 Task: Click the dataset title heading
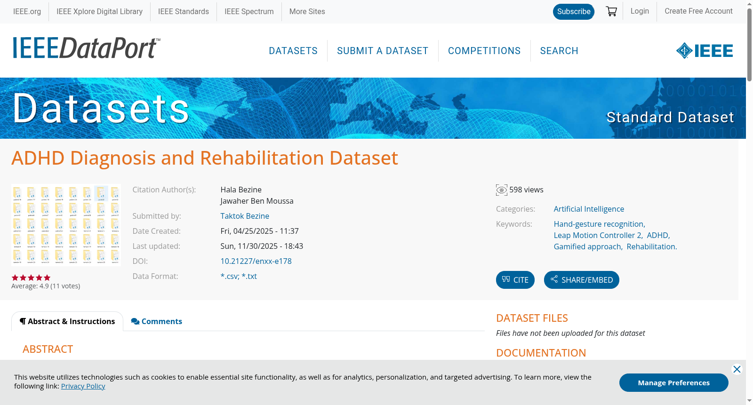(205, 158)
